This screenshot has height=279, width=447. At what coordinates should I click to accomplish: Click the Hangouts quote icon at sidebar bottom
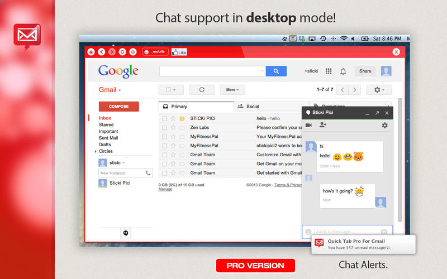click(x=125, y=233)
